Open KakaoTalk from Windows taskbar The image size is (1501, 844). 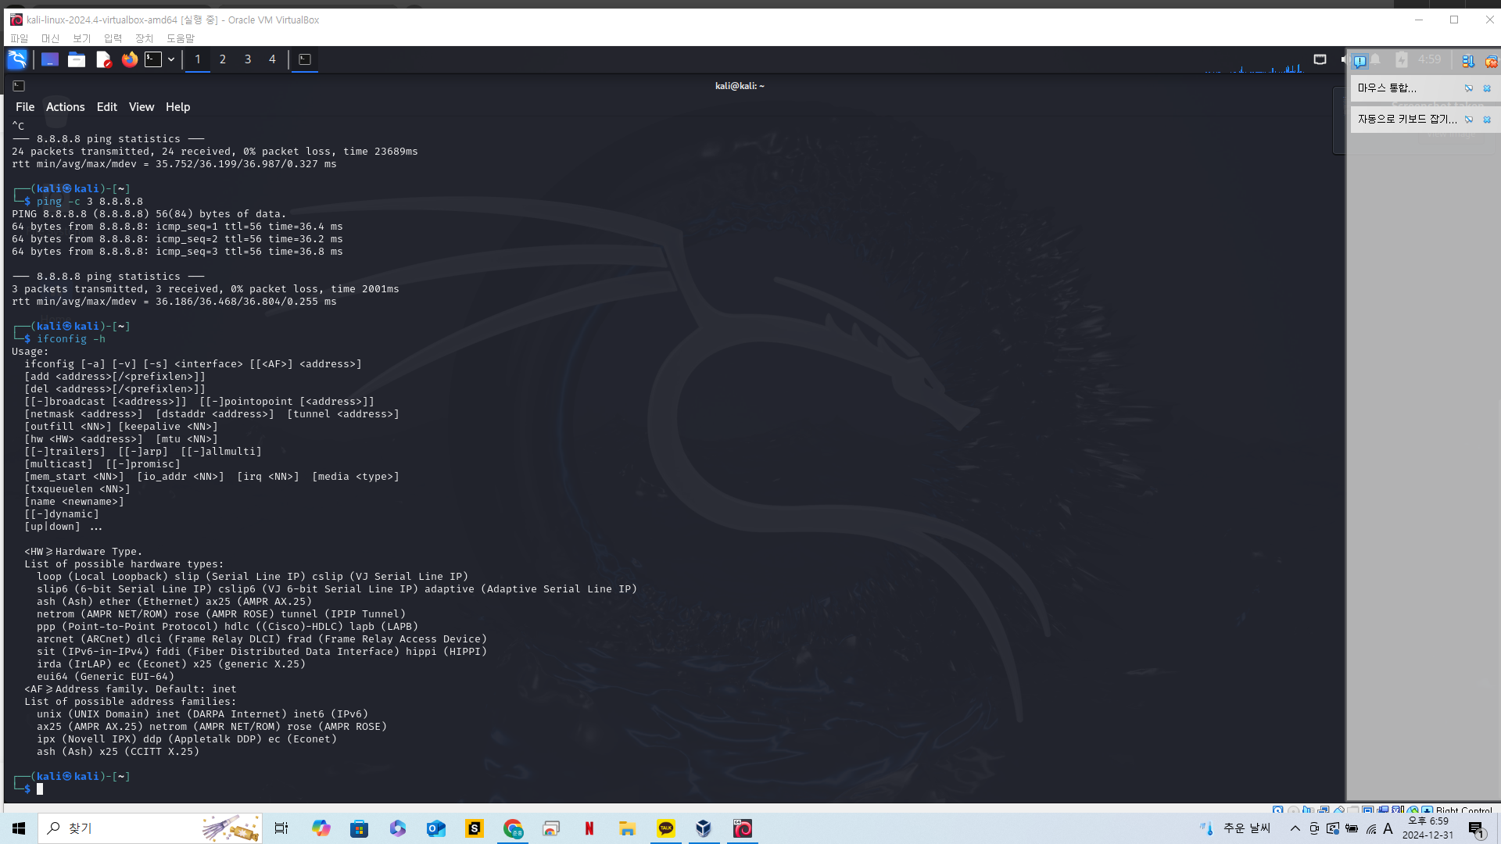point(666,828)
